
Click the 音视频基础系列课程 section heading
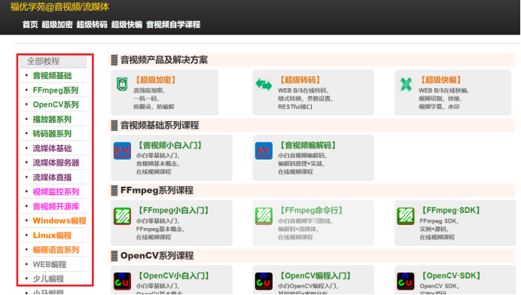tap(160, 125)
